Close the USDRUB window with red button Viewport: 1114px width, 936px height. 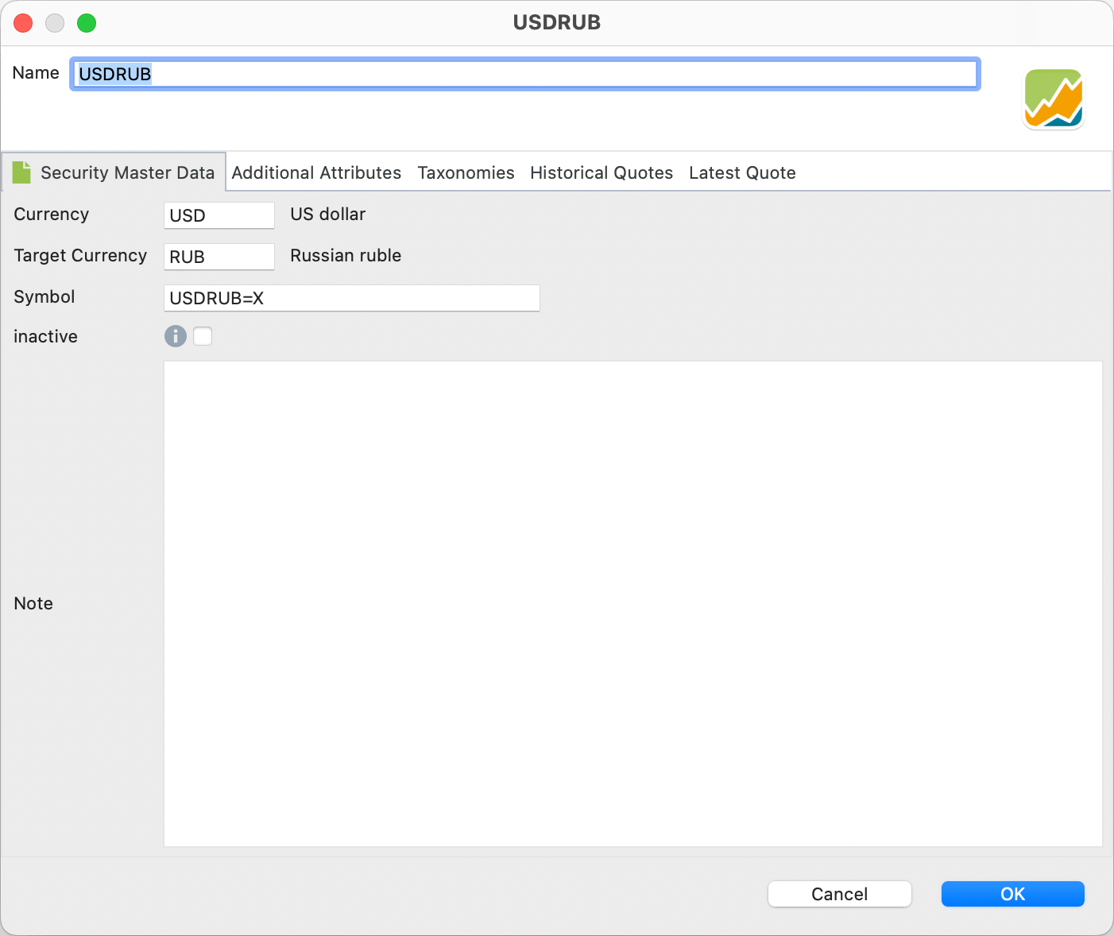23,23
